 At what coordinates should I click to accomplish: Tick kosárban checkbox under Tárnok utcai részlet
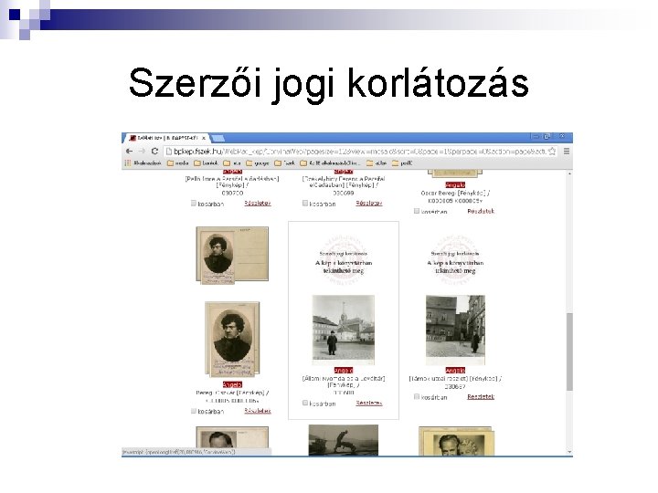(417, 396)
